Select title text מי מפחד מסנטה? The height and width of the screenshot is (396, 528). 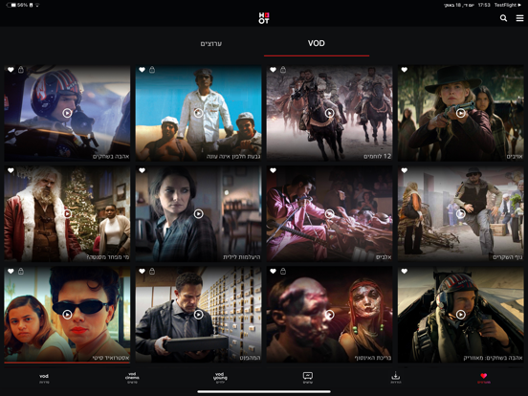(x=107, y=257)
